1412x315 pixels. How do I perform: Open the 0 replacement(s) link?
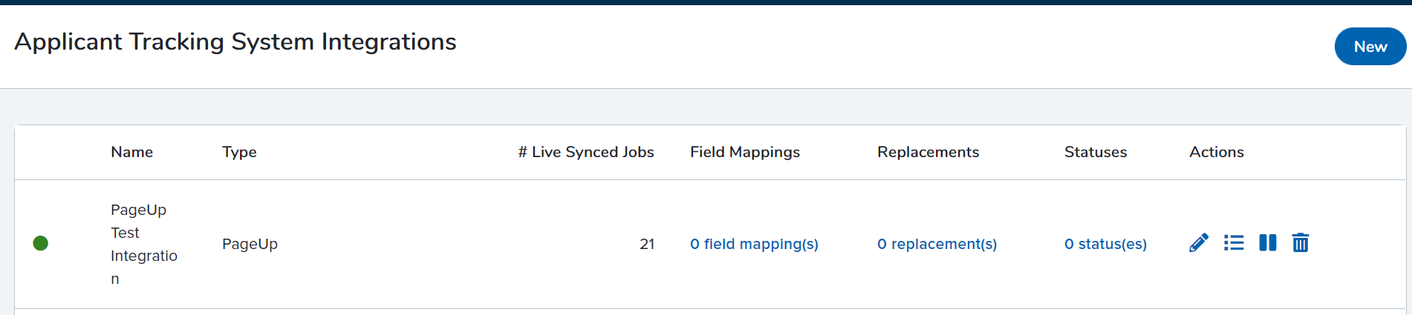937,244
